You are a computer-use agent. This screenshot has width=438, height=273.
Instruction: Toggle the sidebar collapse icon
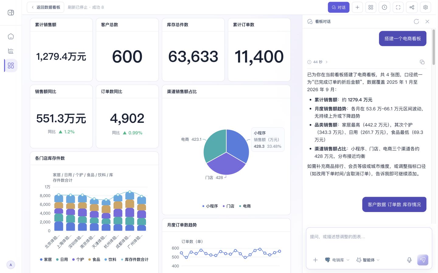pyautogui.click(x=11, y=12)
